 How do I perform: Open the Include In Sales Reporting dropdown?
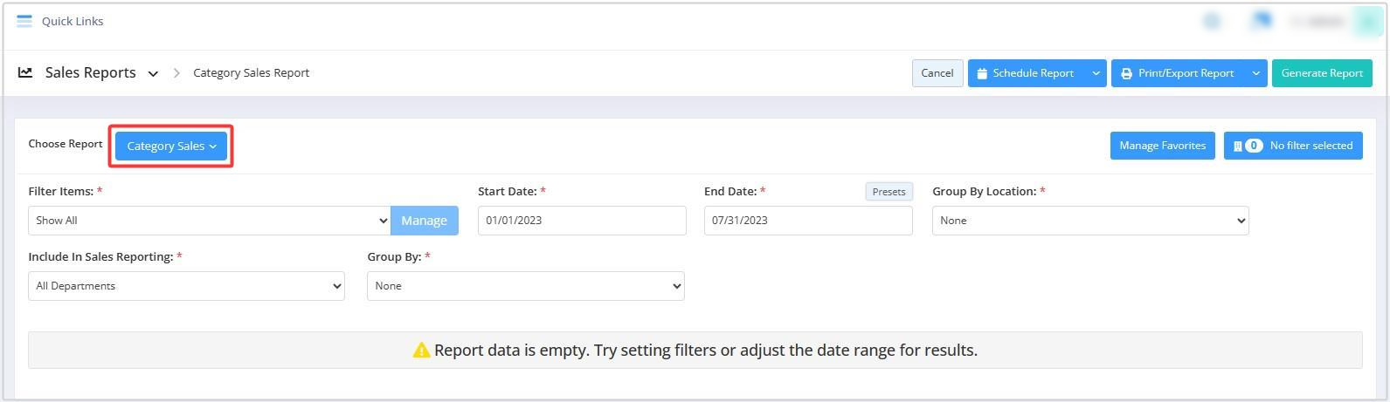tap(186, 286)
